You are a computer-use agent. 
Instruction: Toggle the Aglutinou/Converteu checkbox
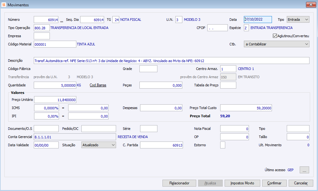(275, 36)
